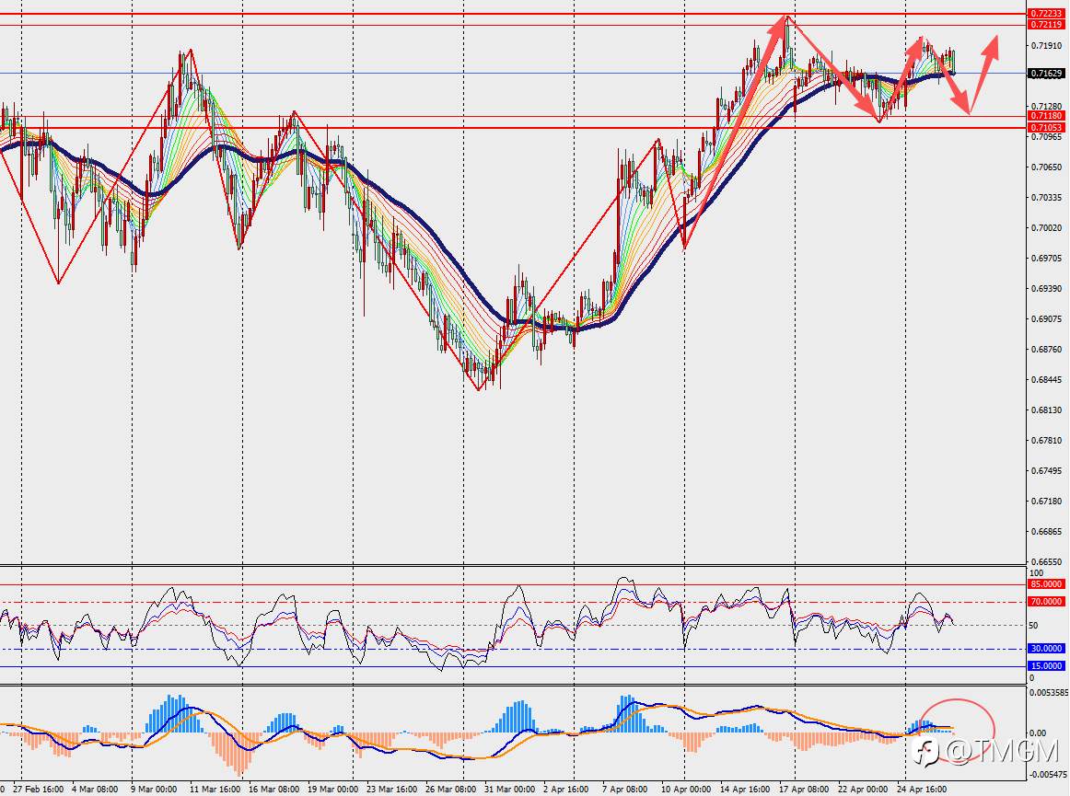
Task: Select the 0.70020 price axis label
Action: pyautogui.click(x=1046, y=228)
